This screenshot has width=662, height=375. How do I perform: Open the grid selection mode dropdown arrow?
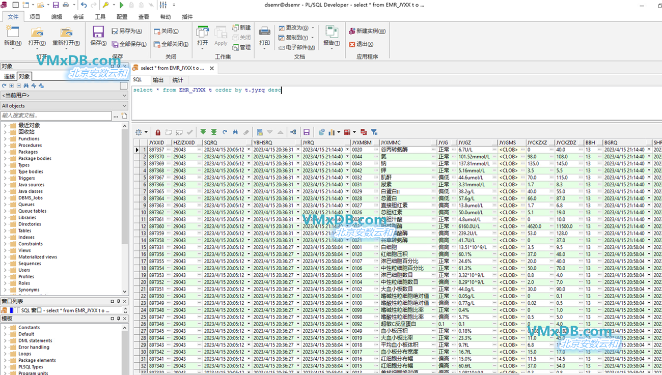[x=146, y=132]
